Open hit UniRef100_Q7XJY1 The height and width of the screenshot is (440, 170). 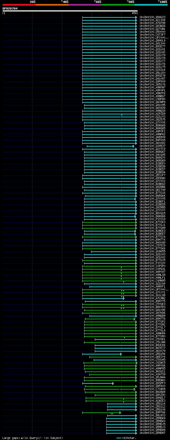[x=152, y=293]
